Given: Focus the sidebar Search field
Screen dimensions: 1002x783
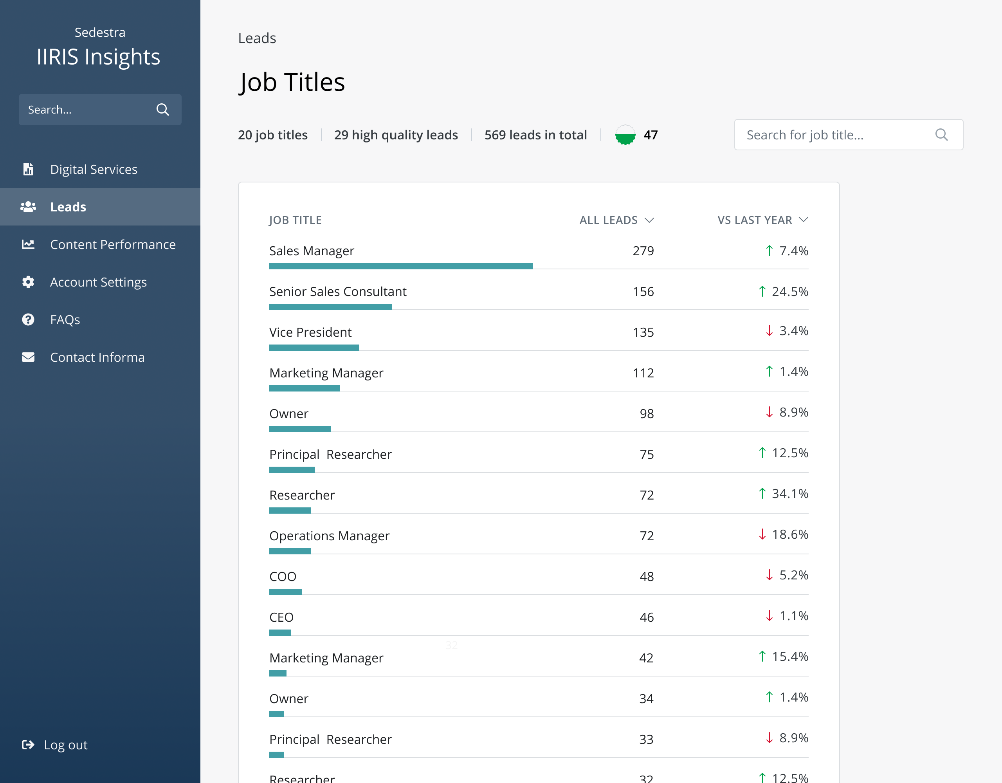Looking at the screenshot, I should (100, 110).
